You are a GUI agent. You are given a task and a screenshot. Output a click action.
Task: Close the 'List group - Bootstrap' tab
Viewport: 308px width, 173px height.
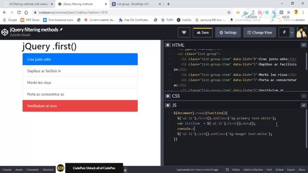pos(160,4)
